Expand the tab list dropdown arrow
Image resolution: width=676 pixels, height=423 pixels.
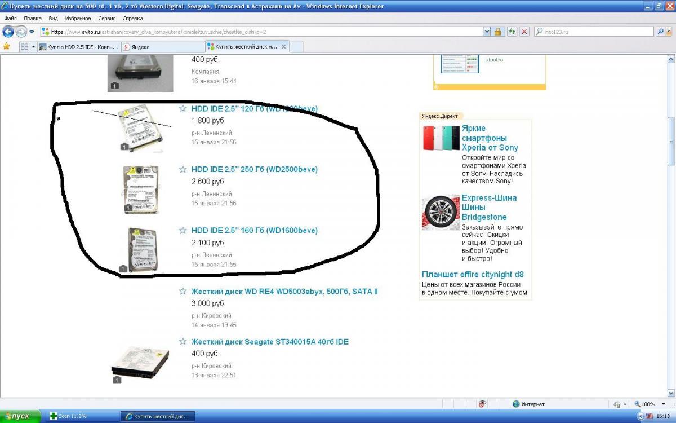click(33, 47)
